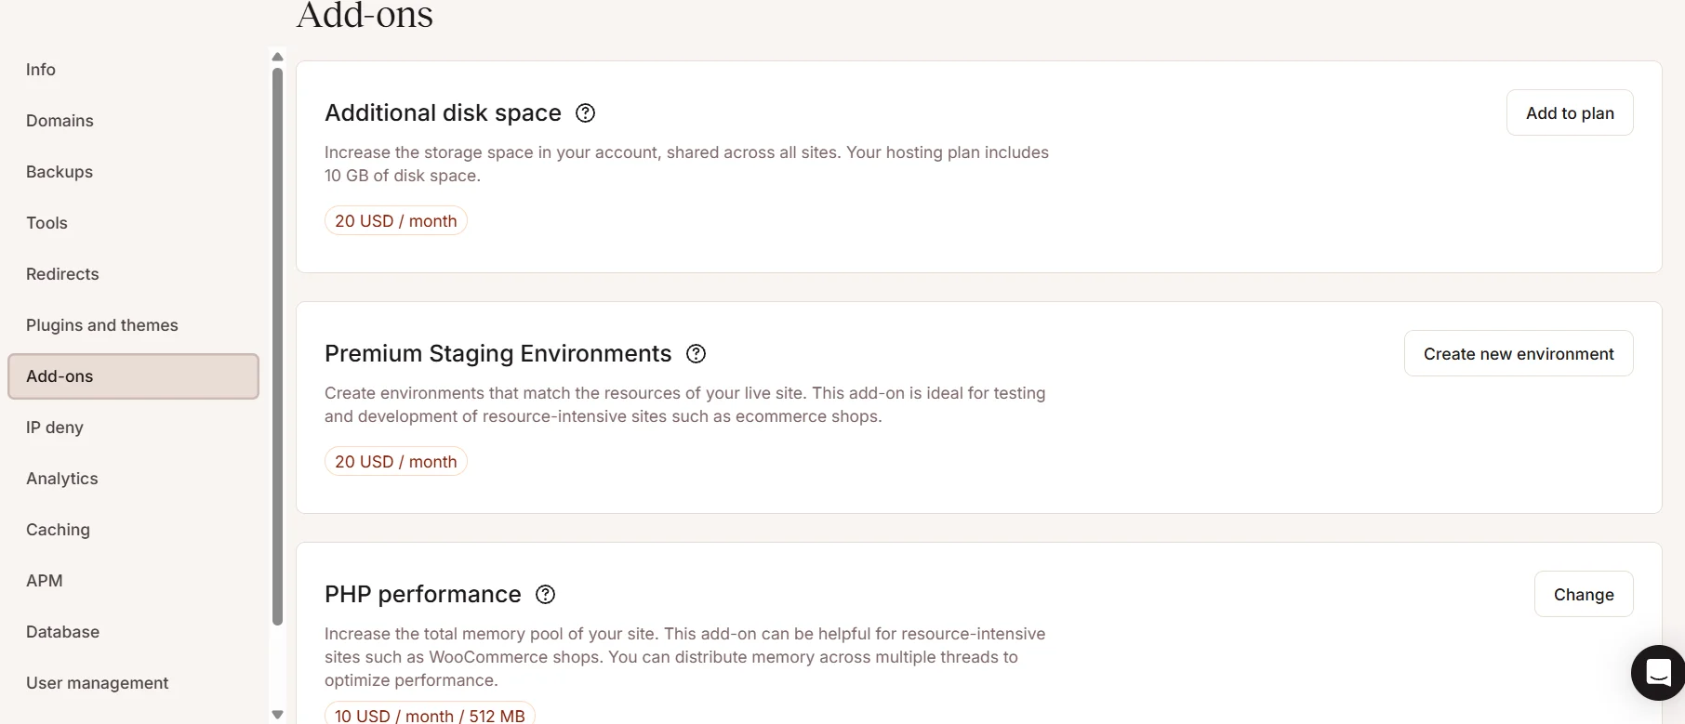
Task: Open Caching settings
Action: (58, 529)
